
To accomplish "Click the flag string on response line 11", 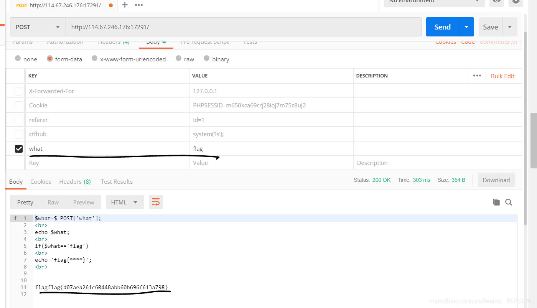I will click(101, 287).
